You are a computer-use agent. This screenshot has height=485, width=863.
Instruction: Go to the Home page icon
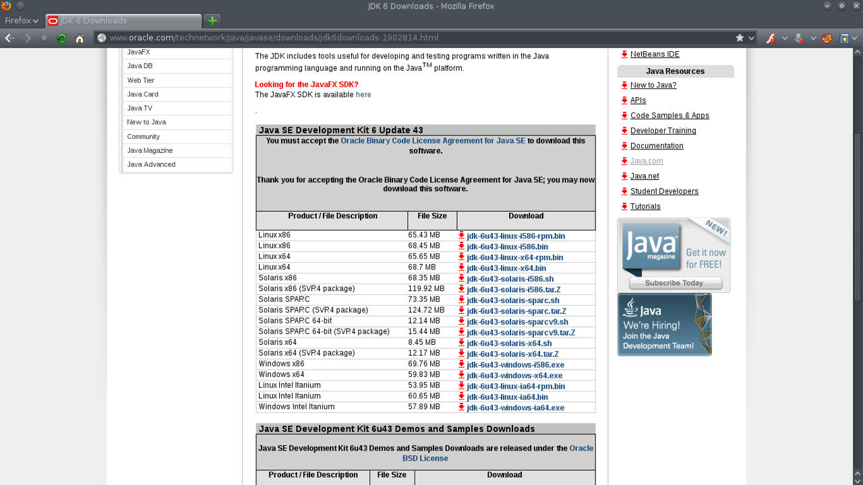(x=80, y=38)
